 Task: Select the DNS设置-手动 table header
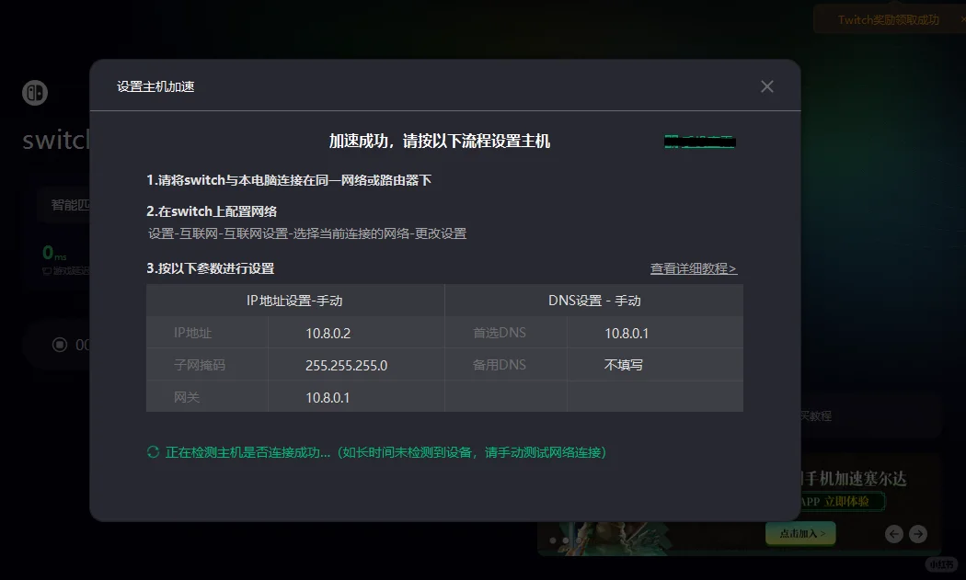[x=593, y=299]
